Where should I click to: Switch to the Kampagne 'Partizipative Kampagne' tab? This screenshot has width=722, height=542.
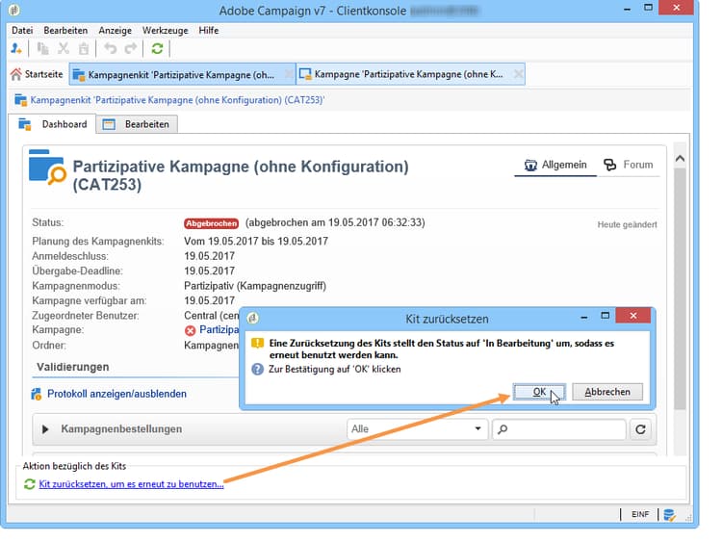409,74
